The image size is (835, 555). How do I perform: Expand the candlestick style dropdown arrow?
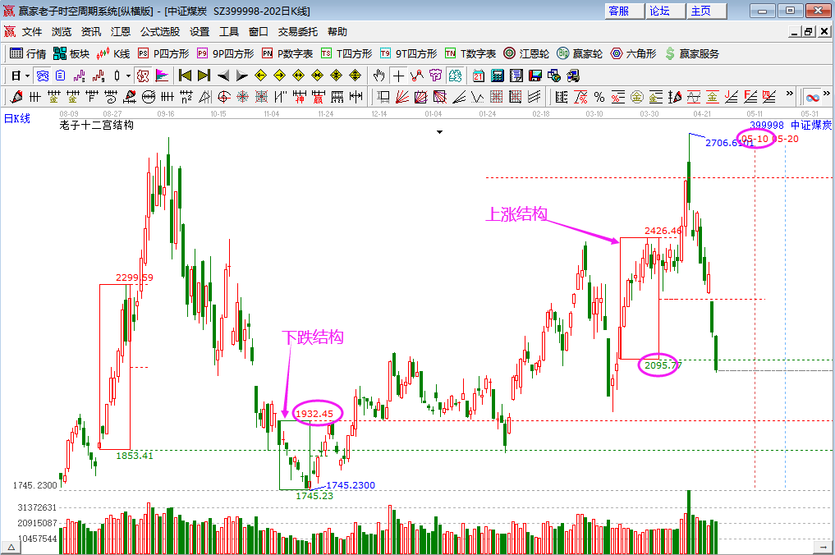[128, 76]
